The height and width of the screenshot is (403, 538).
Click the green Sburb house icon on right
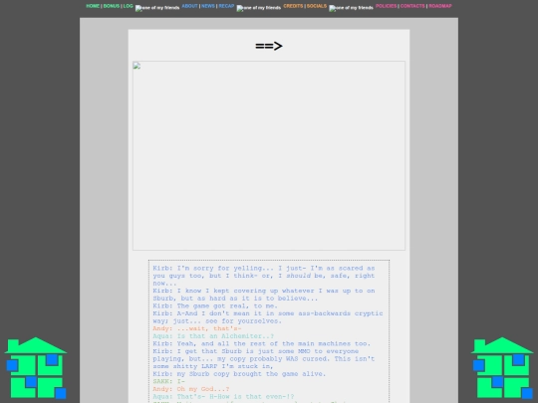(502, 368)
